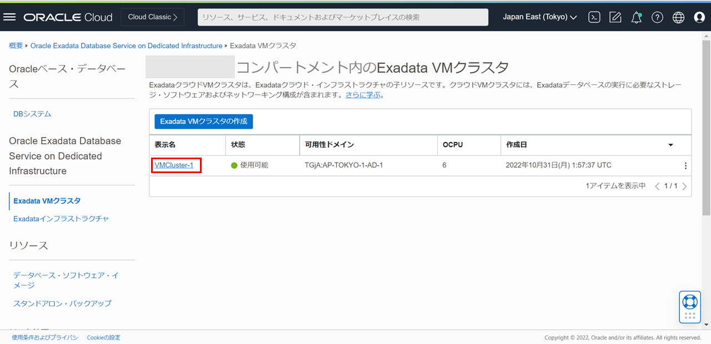The image size is (711, 344).
Task: Click the Cloud Classic button
Action: tap(153, 17)
